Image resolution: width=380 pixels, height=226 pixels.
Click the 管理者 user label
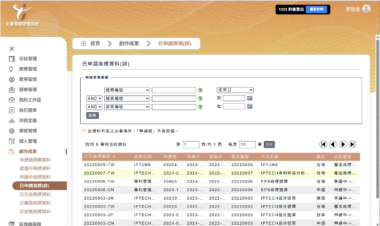pyautogui.click(x=352, y=9)
